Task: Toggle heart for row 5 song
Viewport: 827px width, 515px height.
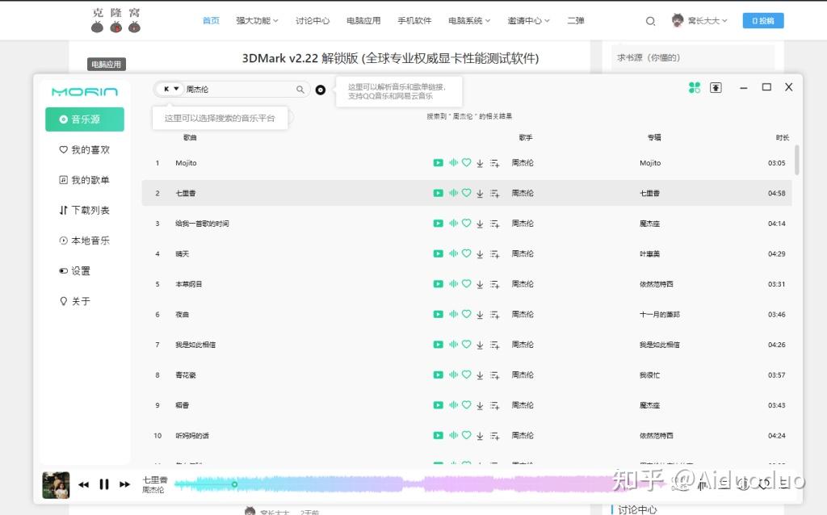Action: pos(466,283)
